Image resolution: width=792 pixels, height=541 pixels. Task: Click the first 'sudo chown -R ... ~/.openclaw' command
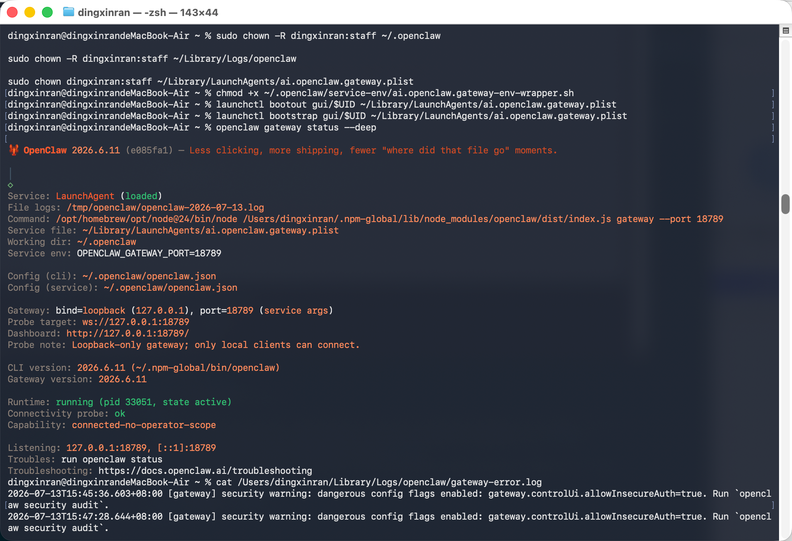pos(328,36)
